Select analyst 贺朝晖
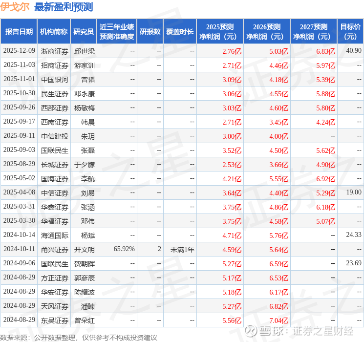Viewport: 364px width, 342px height. point(85,263)
